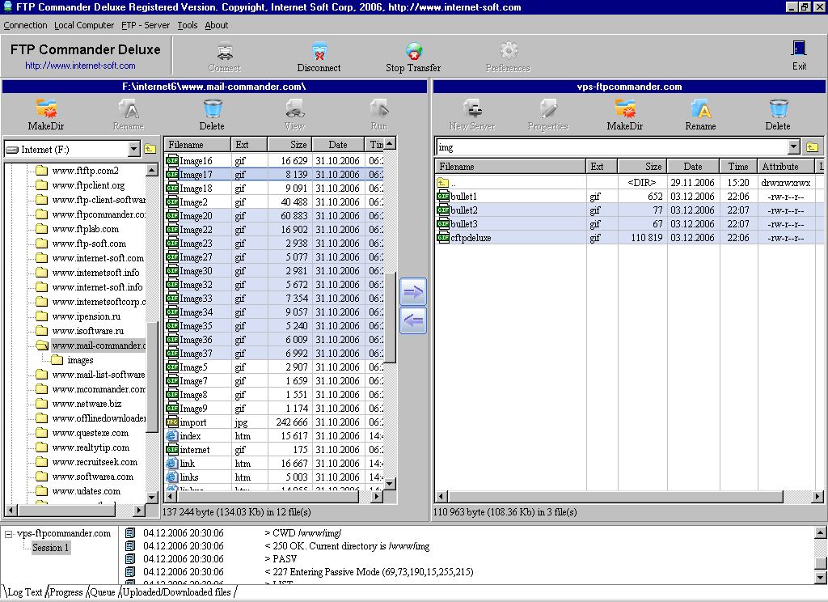Image resolution: width=828 pixels, height=602 pixels.
Task: Open the FTP - Server menu
Action: coord(146,25)
